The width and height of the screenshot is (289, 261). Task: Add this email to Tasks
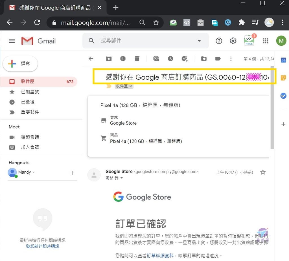pyautogui.click(x=185, y=59)
